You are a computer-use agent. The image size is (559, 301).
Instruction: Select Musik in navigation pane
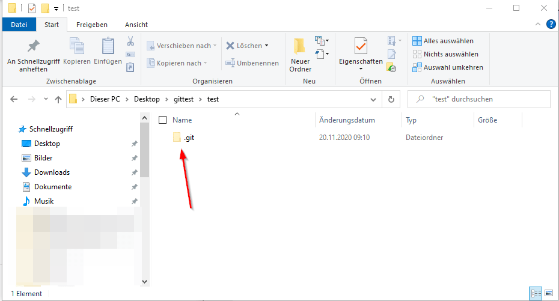pos(44,201)
